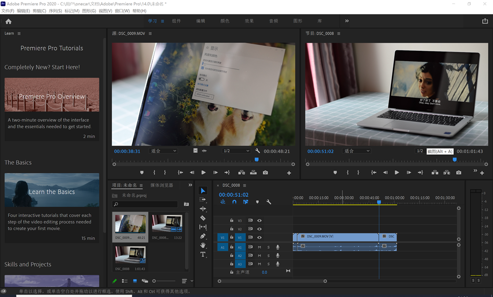
Task: Mute audio track A1
Action: coord(259,247)
